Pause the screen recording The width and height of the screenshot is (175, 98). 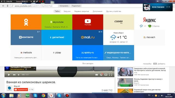(x=40, y=1)
